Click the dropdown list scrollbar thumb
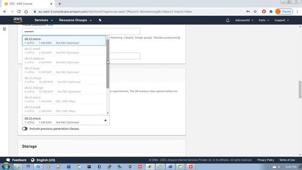The height and width of the screenshot is (170, 302). (x=108, y=64)
